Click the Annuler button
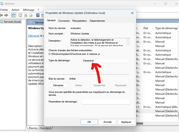This screenshot has width=179, height=132. tap(108, 122)
